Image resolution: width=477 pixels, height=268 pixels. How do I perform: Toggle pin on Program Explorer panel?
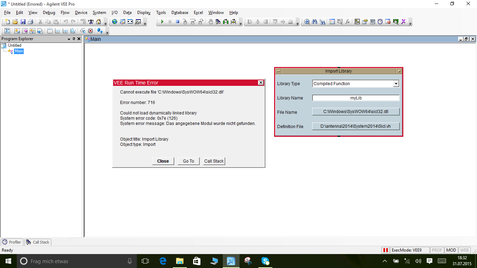pos(74,39)
